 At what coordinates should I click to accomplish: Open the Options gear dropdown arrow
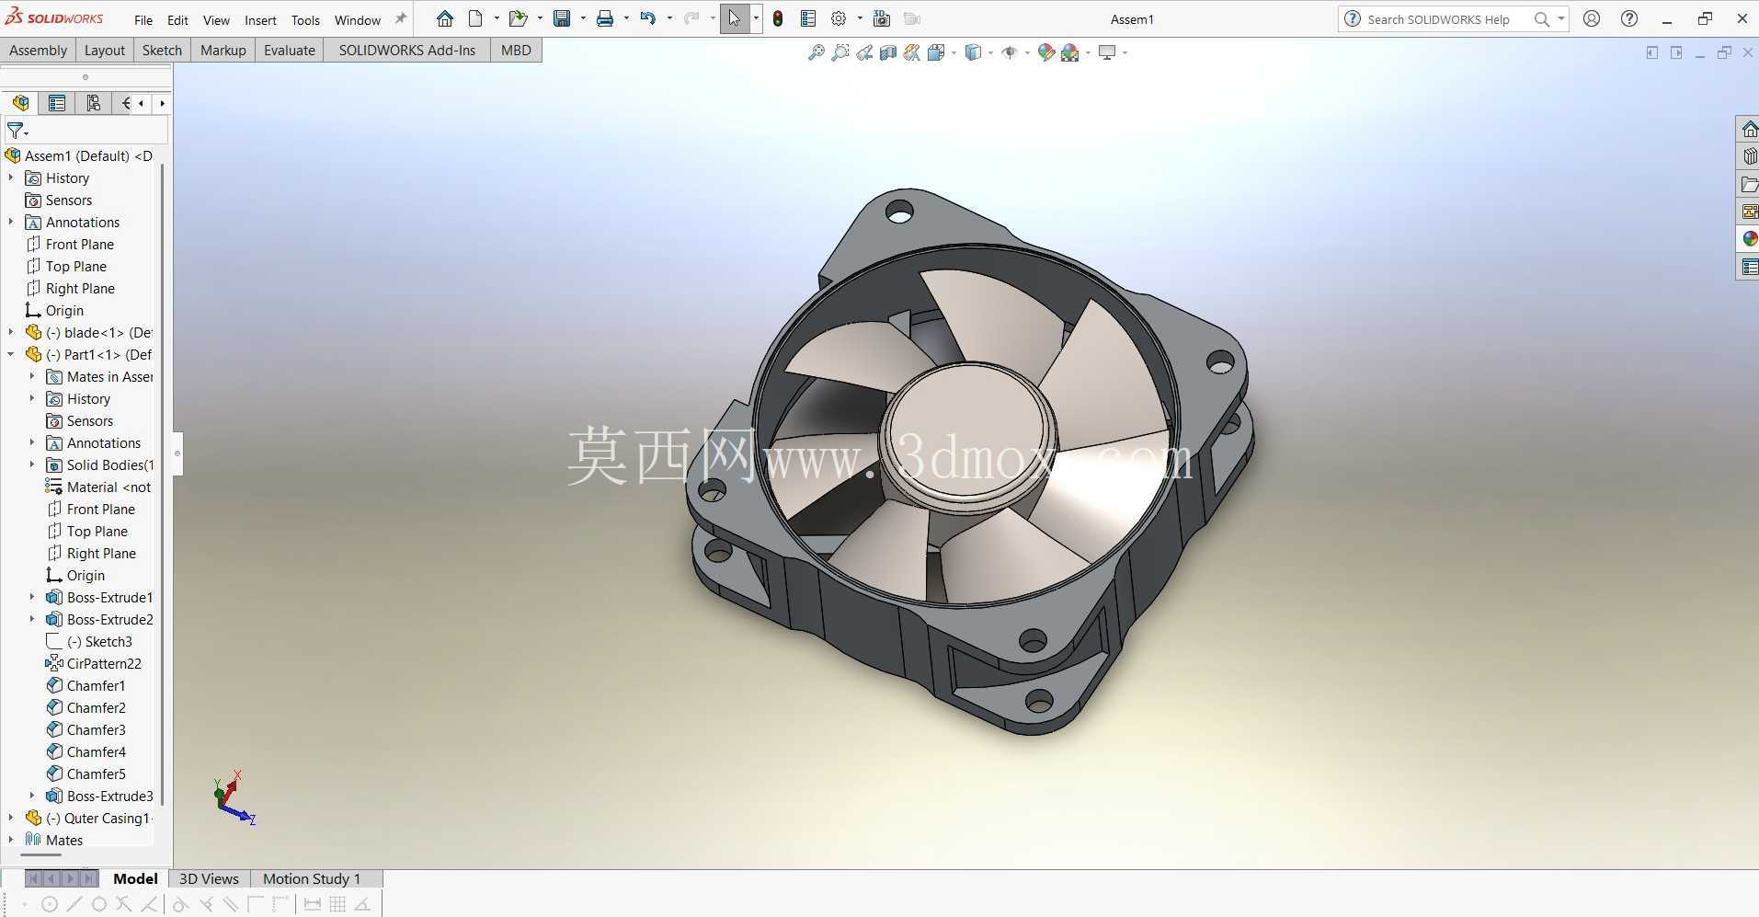(860, 18)
